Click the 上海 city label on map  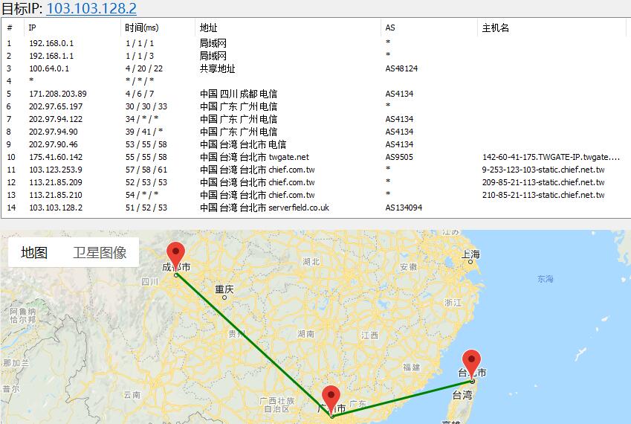(x=470, y=254)
